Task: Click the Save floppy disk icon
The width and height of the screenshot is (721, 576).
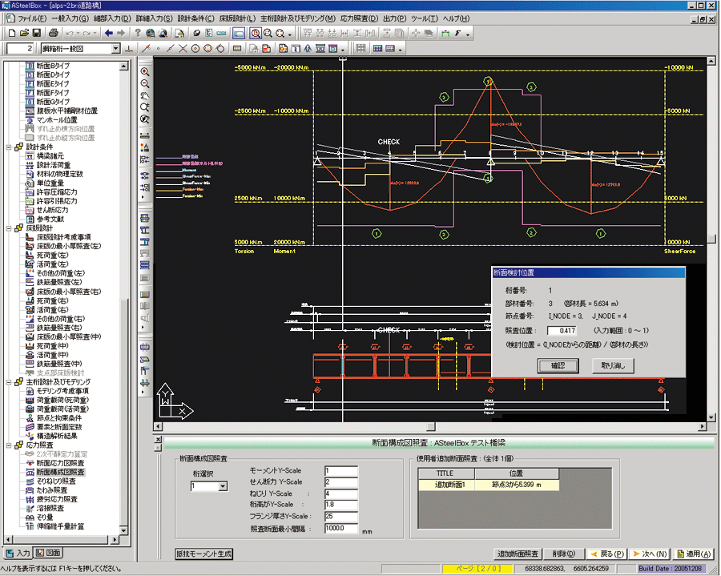Action: [36, 33]
